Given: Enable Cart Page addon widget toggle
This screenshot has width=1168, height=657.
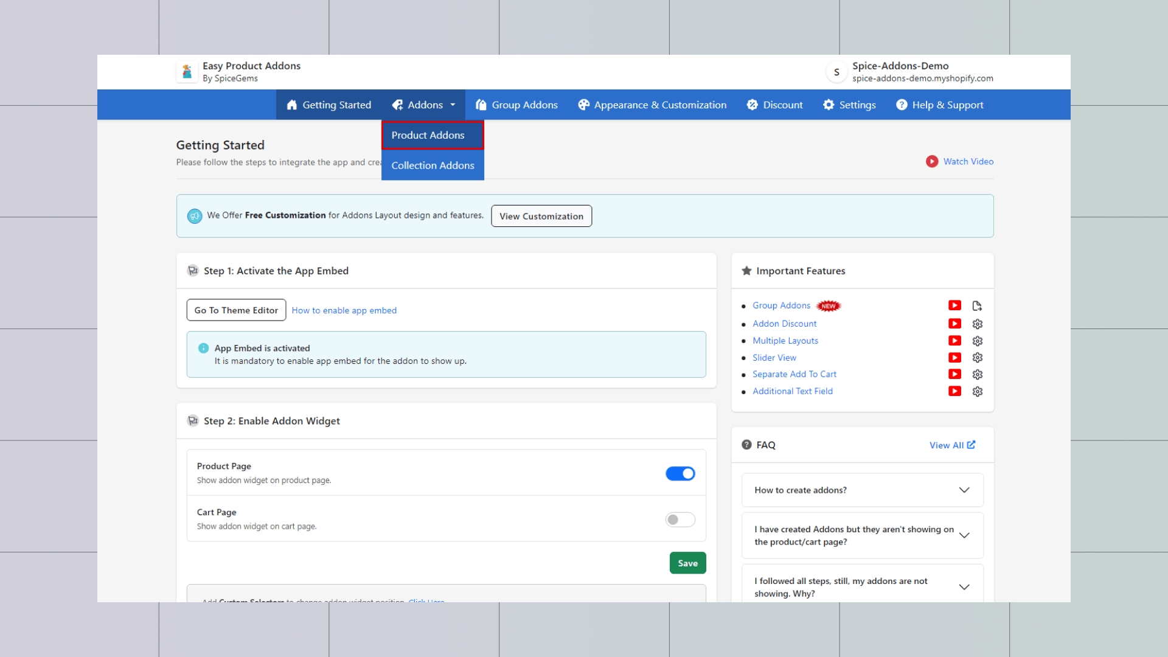Looking at the screenshot, I should (x=680, y=520).
